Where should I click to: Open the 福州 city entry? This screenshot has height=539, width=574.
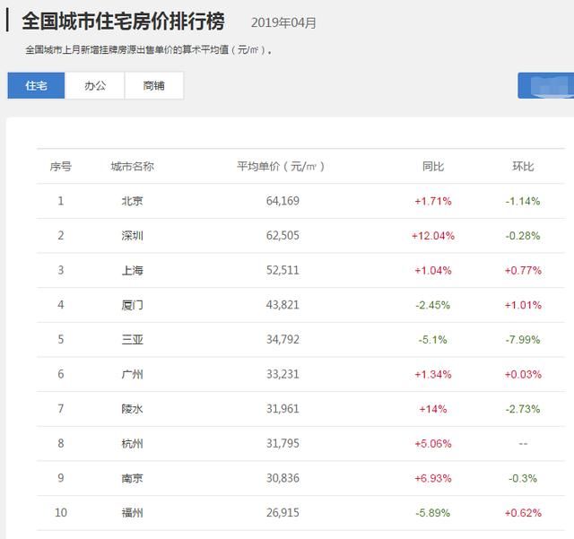(132, 513)
